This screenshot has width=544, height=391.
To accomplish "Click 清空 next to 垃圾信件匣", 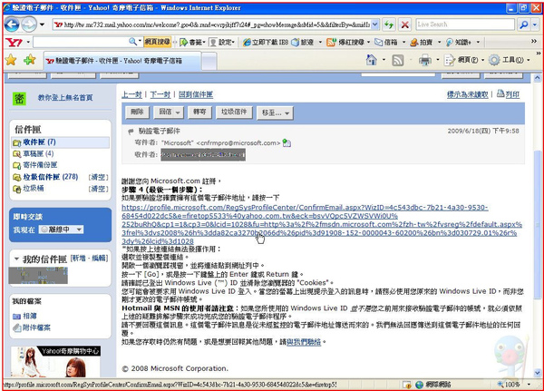I will tap(99, 177).
